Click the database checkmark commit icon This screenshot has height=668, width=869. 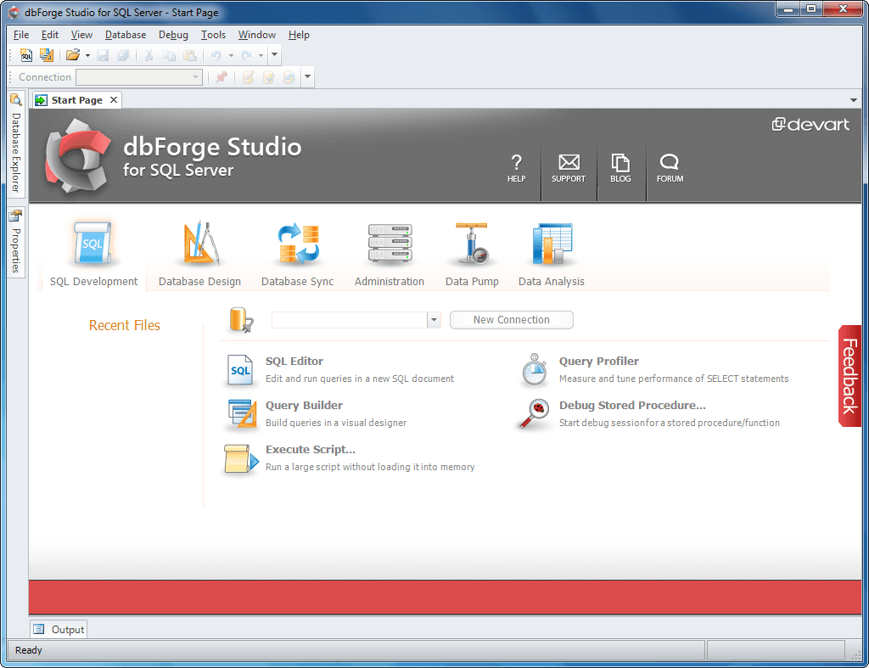point(268,77)
